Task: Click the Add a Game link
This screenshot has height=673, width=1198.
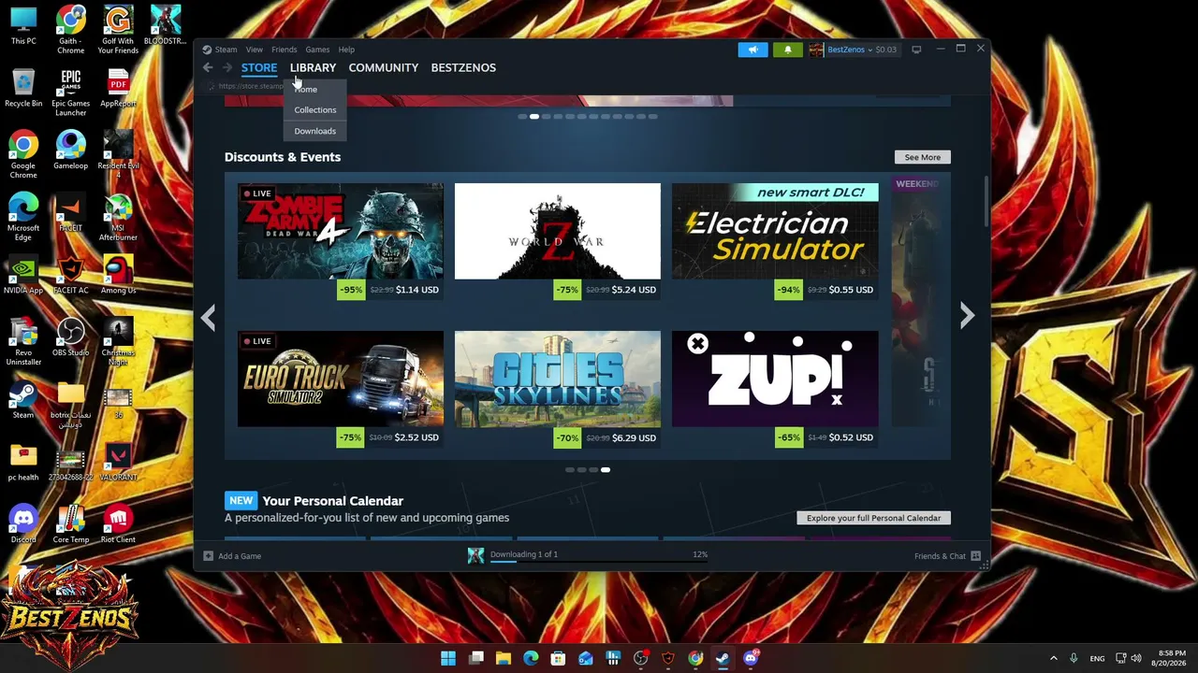Action: point(240,556)
